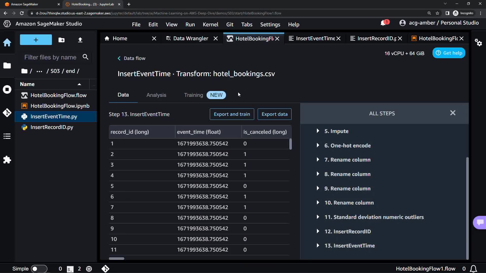Click the Export and train button
This screenshot has height=273, width=486.
click(232, 114)
